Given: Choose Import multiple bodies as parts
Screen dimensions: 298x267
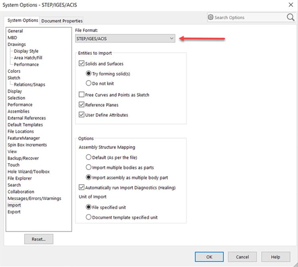Looking at the screenshot, I should (89, 167).
